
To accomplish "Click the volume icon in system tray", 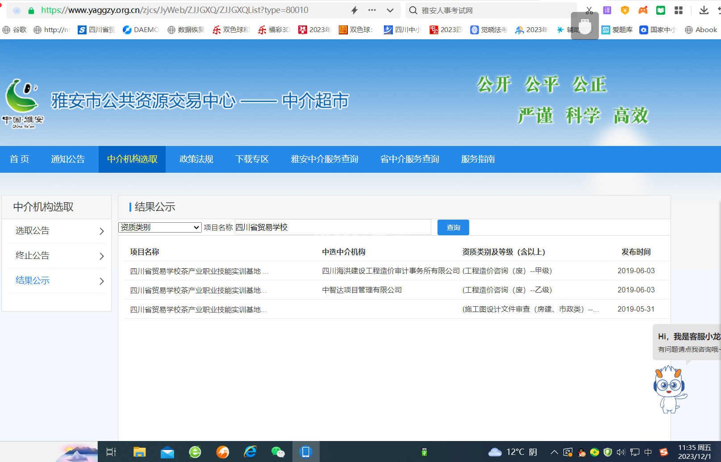I will [621, 452].
